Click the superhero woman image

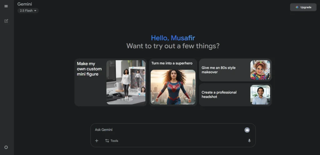(x=173, y=87)
